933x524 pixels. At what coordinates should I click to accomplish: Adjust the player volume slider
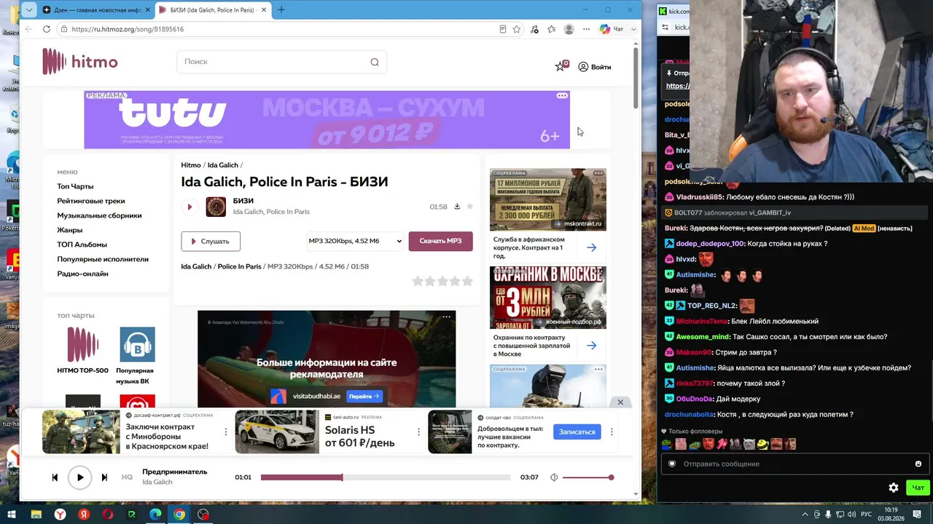coord(587,477)
